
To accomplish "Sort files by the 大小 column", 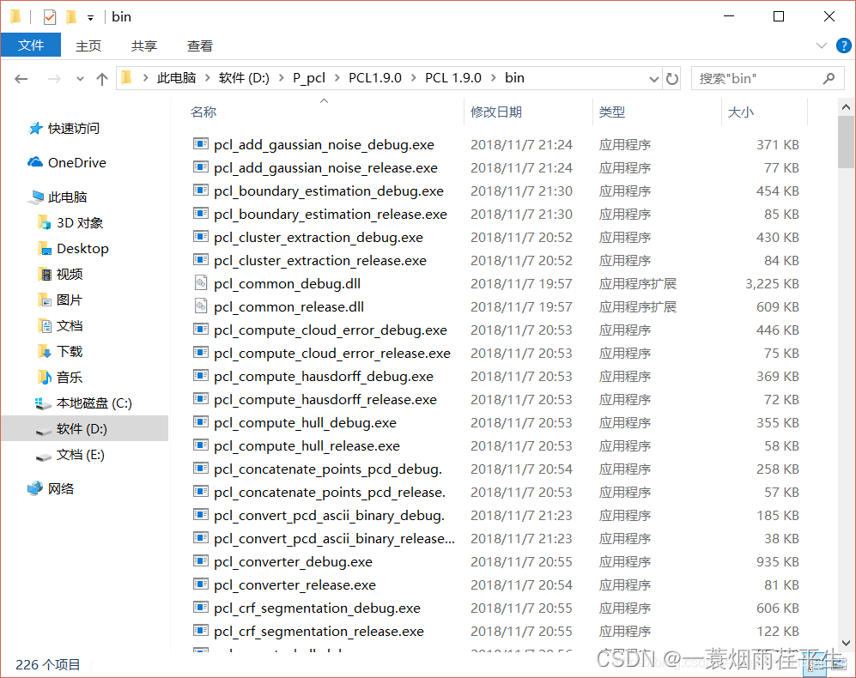I will coord(741,112).
